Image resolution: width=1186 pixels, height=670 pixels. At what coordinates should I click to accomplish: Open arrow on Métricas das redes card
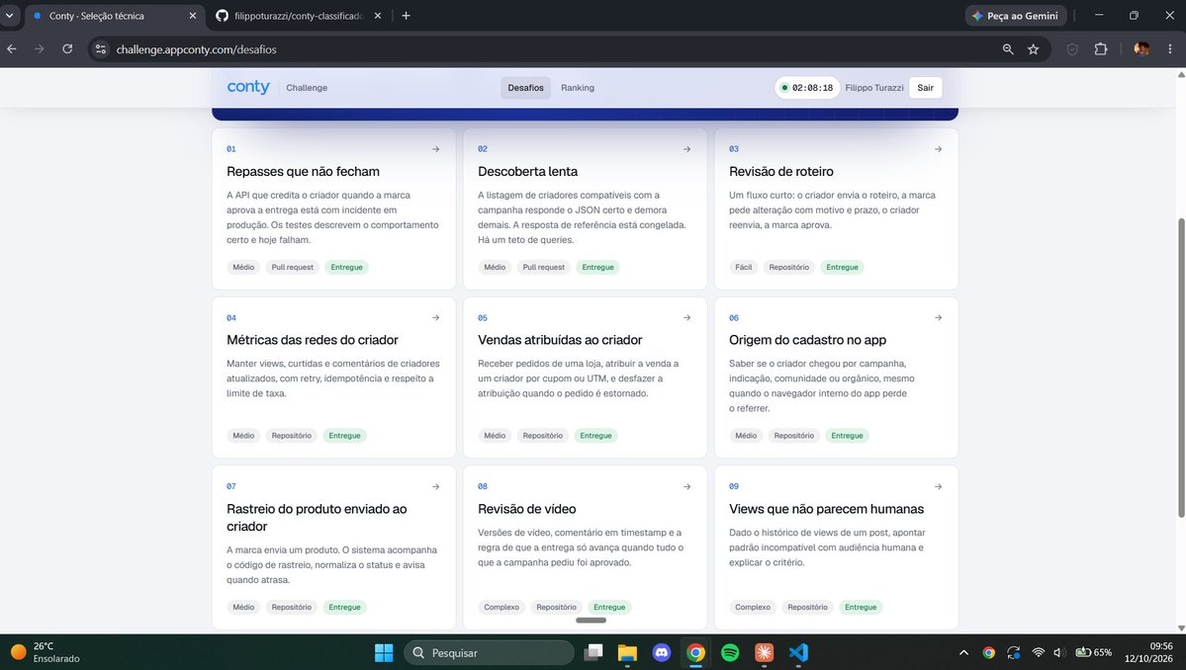435,317
